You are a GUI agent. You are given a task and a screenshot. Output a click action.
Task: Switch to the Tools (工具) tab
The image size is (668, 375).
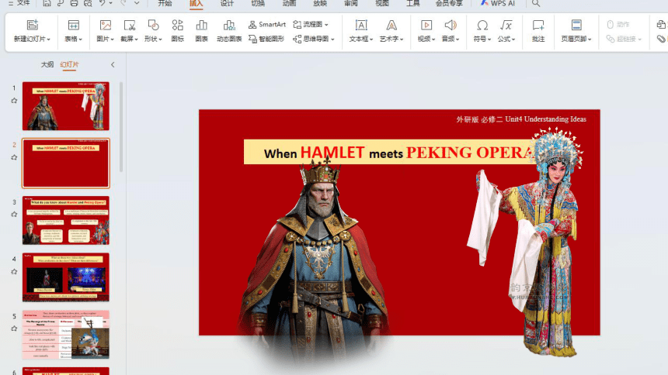412,3
